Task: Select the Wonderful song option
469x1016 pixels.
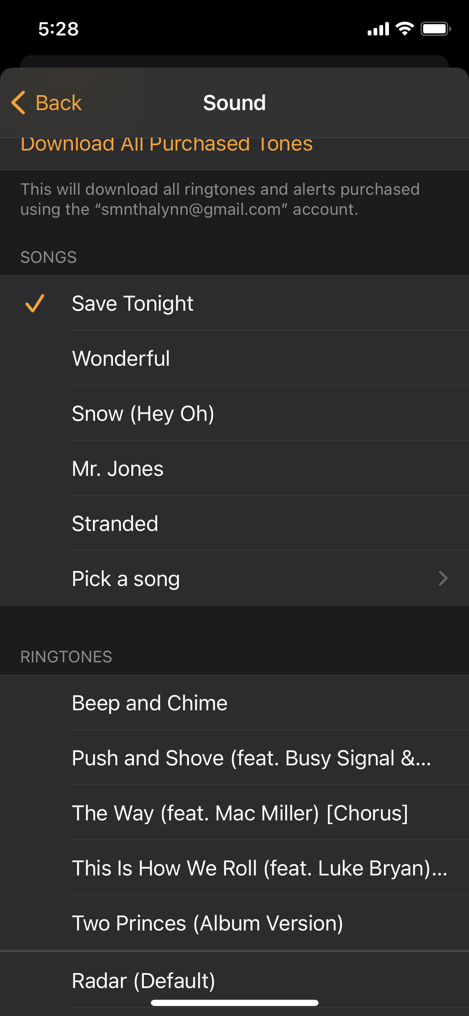Action: click(234, 358)
